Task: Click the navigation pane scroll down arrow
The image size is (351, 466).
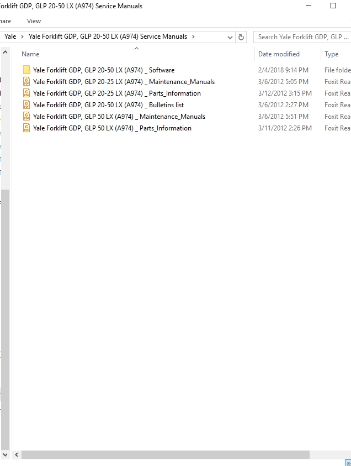Action: (5, 455)
